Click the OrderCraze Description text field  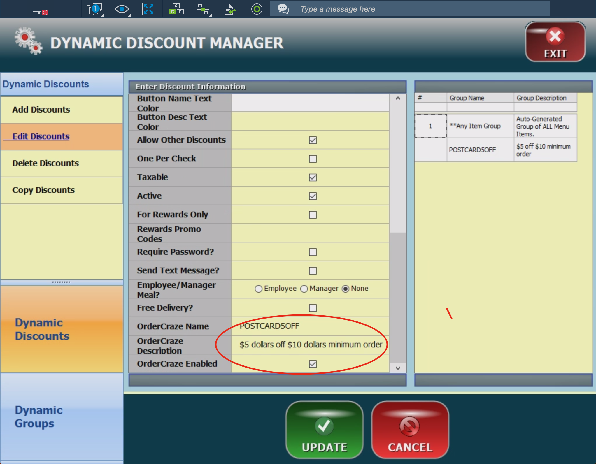point(310,345)
